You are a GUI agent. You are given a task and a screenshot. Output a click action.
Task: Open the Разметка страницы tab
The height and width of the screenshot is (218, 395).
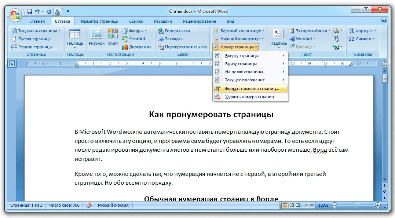(x=99, y=21)
